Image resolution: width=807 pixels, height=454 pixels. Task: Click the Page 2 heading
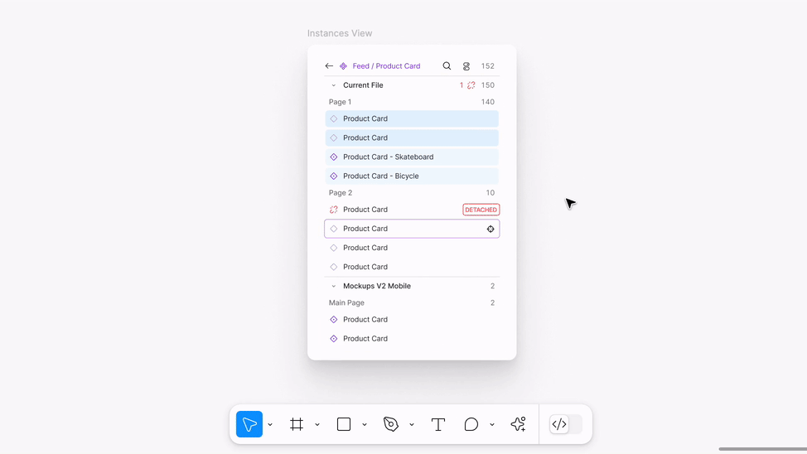(x=341, y=192)
